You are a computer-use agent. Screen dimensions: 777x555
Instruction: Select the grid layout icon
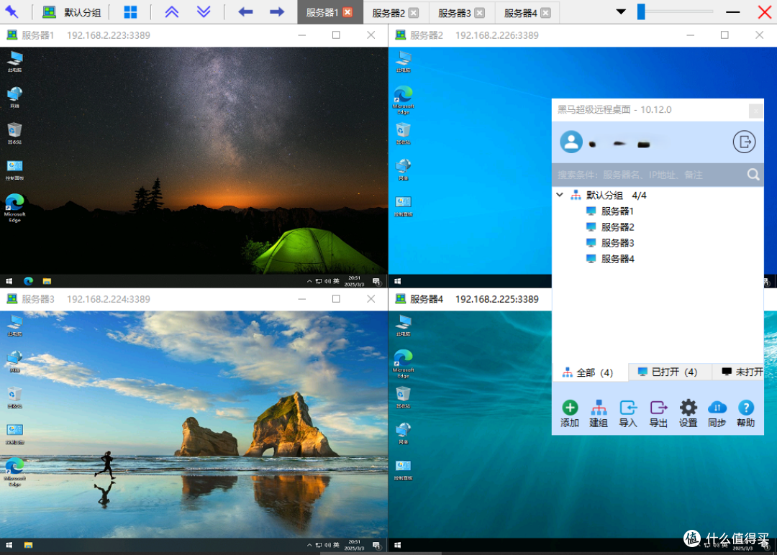[130, 12]
